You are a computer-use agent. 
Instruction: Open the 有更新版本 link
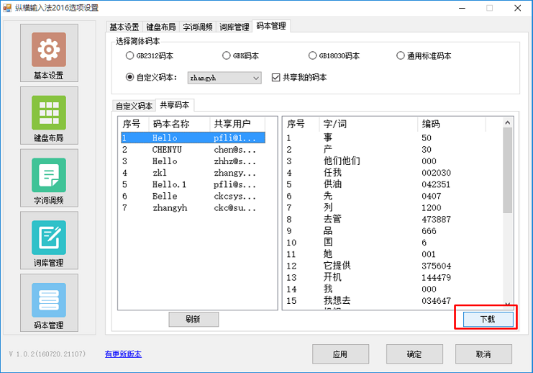tap(123, 354)
